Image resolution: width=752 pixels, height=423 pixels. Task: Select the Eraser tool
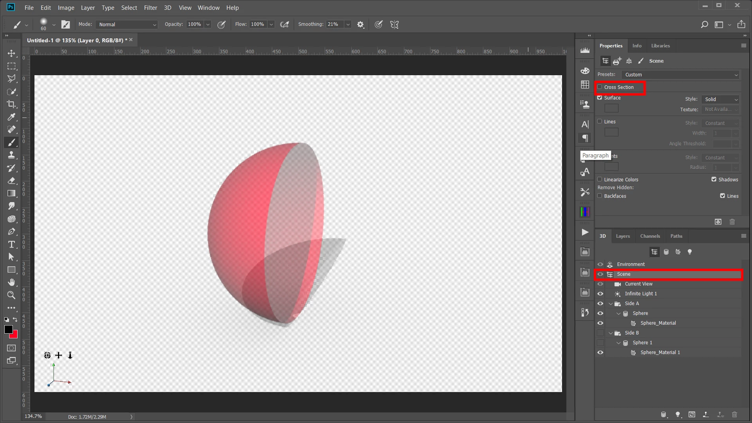tap(11, 181)
